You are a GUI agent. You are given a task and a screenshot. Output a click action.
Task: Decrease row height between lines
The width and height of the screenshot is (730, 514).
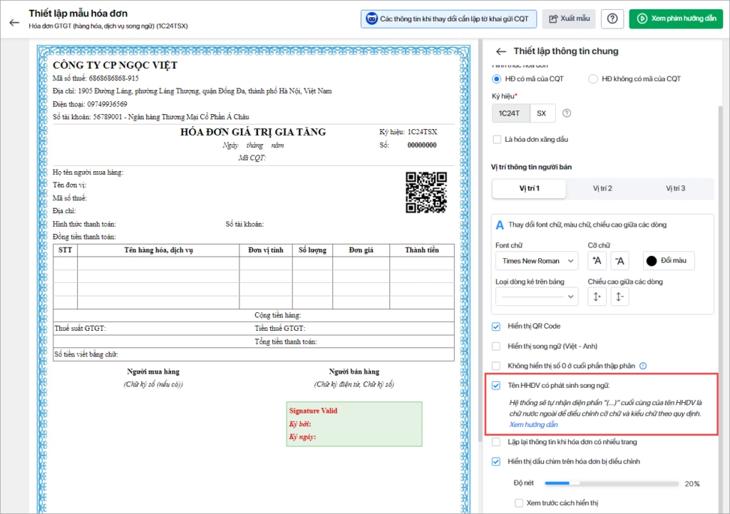pyautogui.click(x=620, y=296)
